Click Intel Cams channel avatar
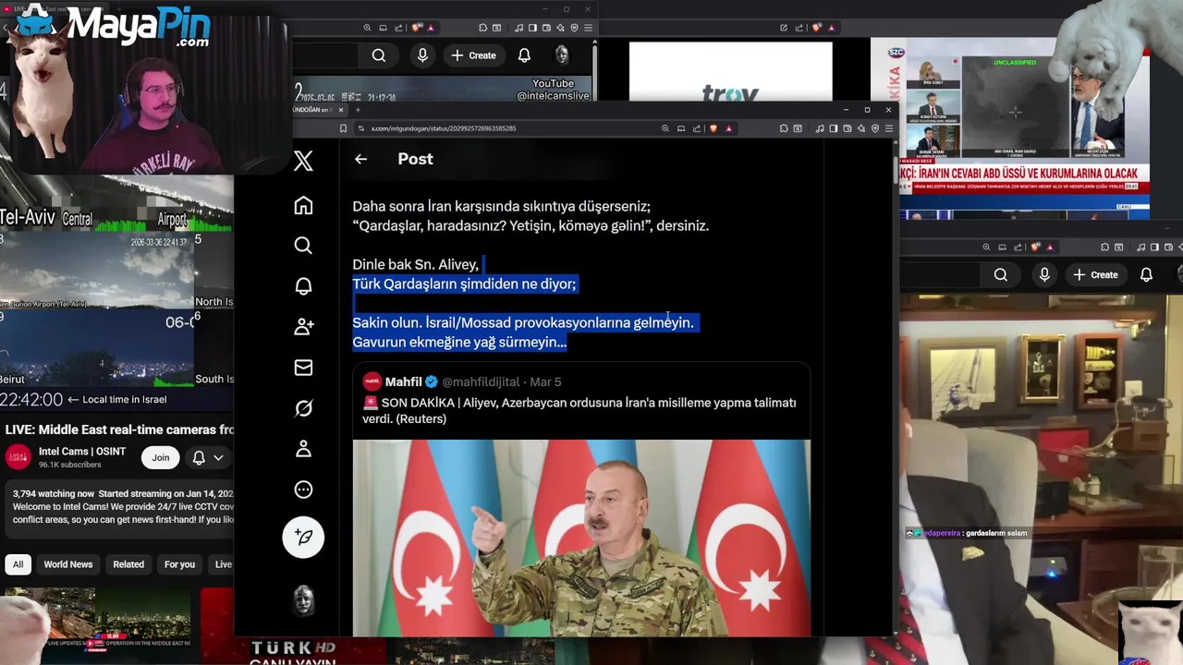The width and height of the screenshot is (1183, 665). [18, 457]
